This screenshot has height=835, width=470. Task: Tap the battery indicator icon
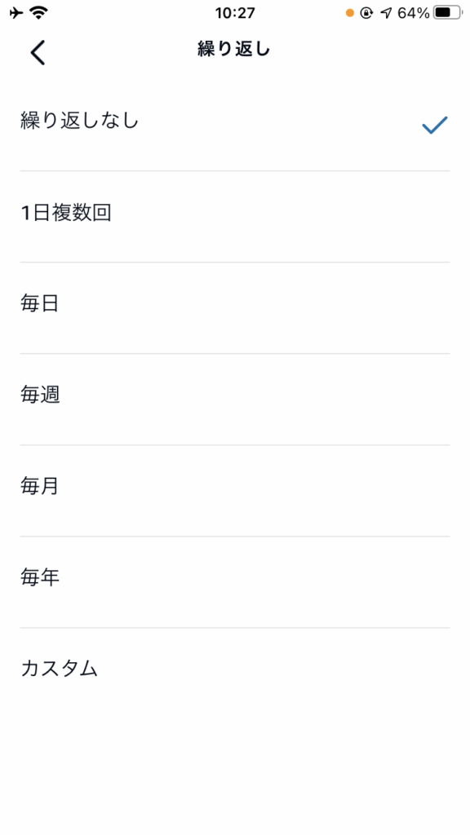[x=447, y=13]
